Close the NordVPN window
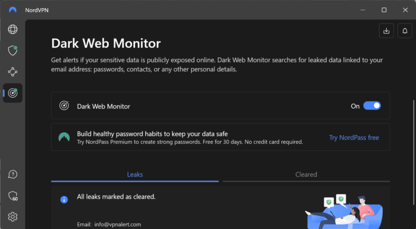This screenshot has width=416, height=229. coord(404,10)
